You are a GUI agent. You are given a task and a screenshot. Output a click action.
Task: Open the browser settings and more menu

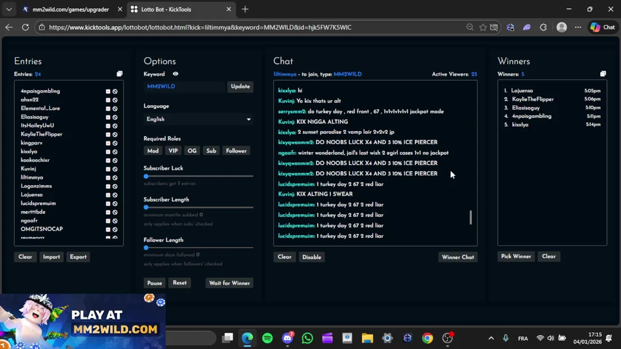coord(578,27)
